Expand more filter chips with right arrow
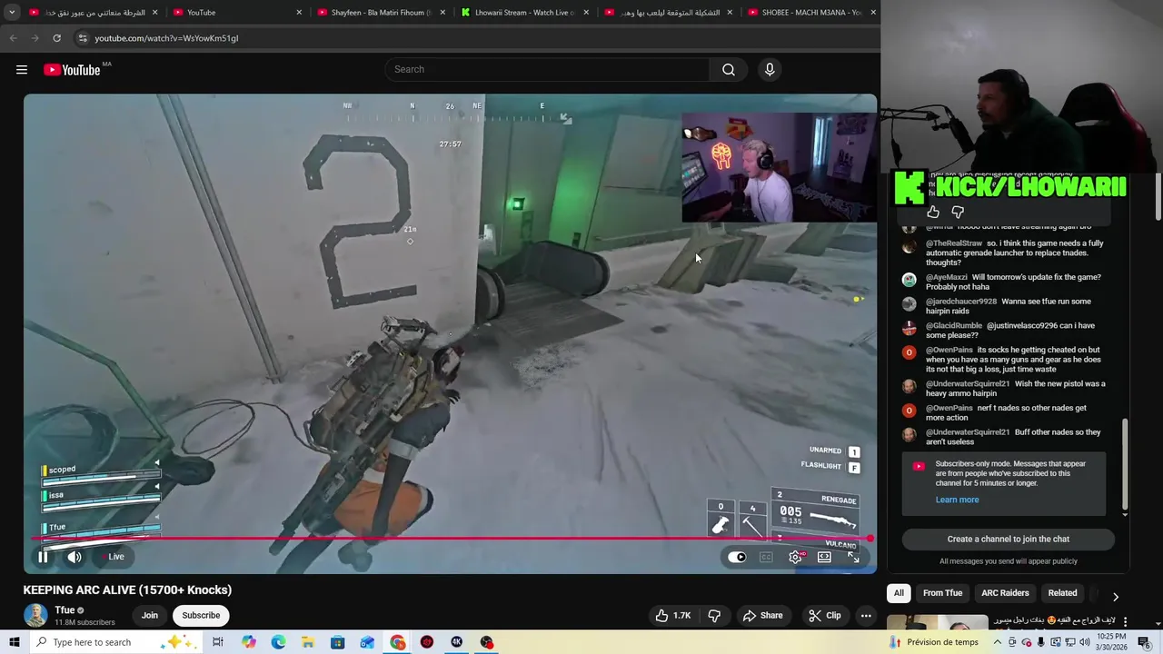 [1116, 597]
